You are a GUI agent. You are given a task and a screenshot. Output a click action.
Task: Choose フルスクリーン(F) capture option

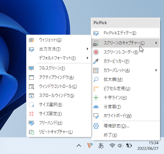[59, 68]
